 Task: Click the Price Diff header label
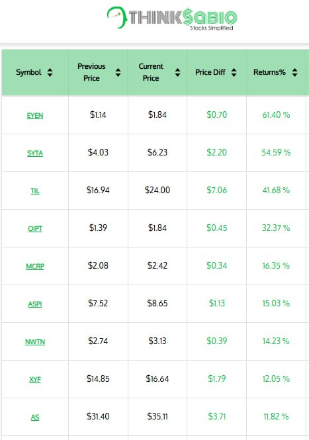[x=210, y=72]
